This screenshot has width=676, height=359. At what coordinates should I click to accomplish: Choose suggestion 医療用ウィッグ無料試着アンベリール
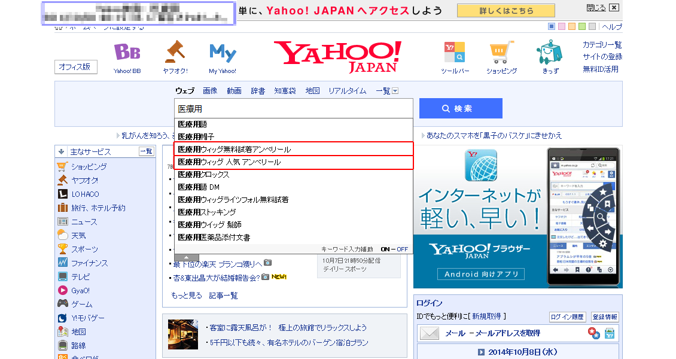click(294, 149)
